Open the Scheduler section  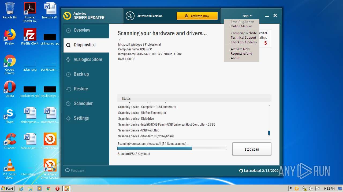tap(86, 104)
